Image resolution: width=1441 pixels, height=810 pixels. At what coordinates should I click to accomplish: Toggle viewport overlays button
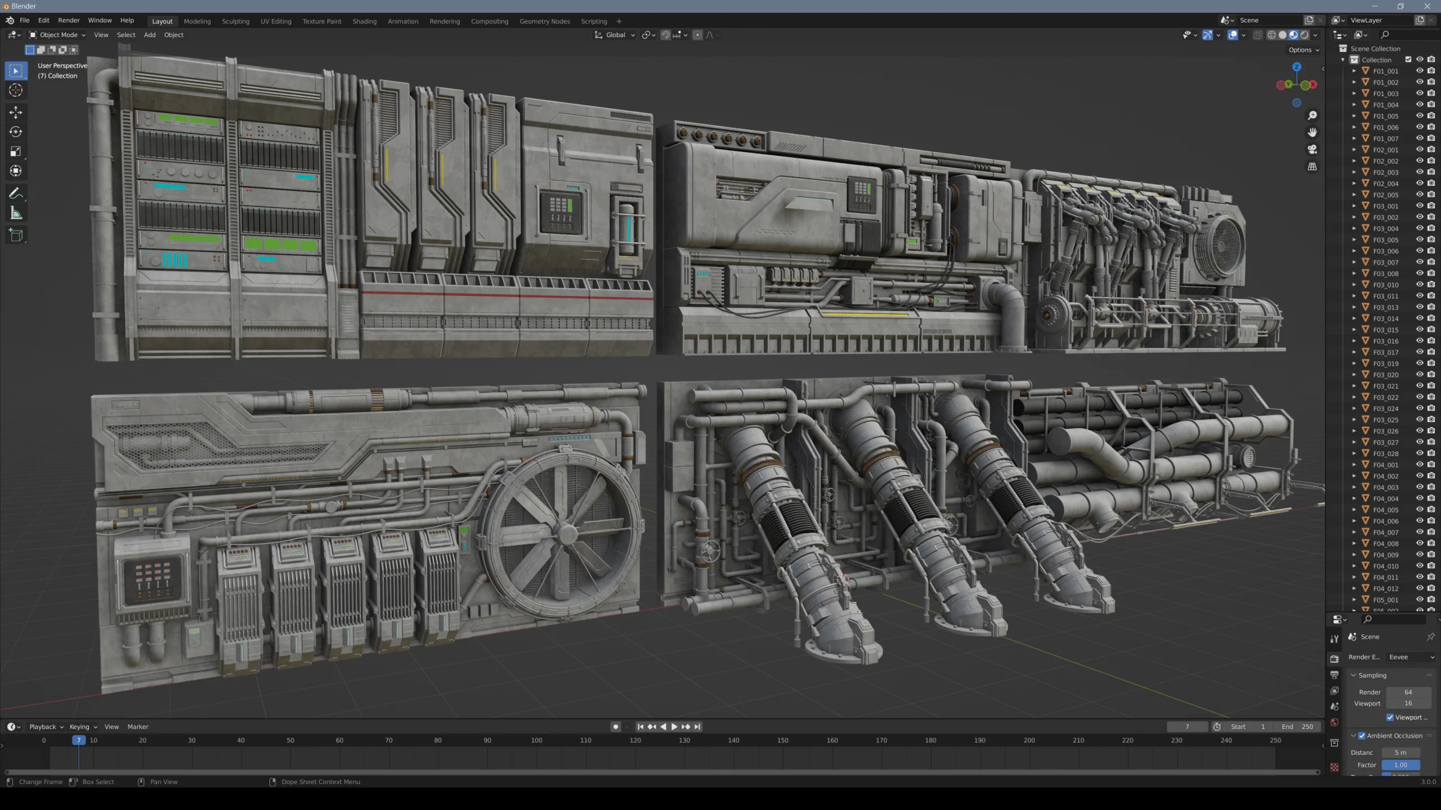pyautogui.click(x=1233, y=35)
